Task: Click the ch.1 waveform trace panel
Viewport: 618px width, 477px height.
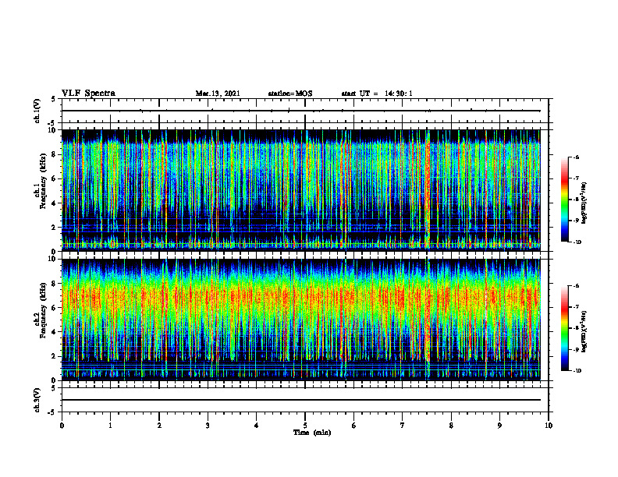Action: click(x=305, y=111)
